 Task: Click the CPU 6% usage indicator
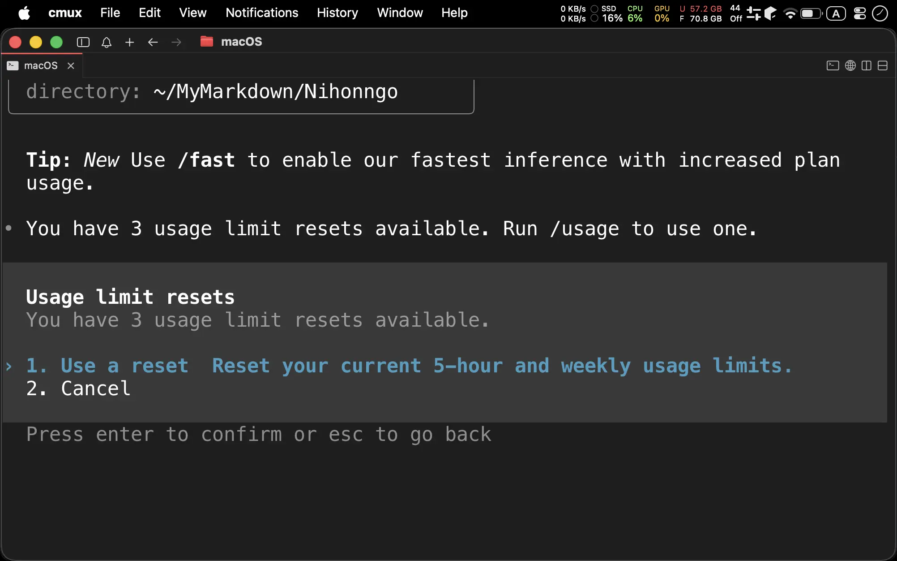(635, 13)
